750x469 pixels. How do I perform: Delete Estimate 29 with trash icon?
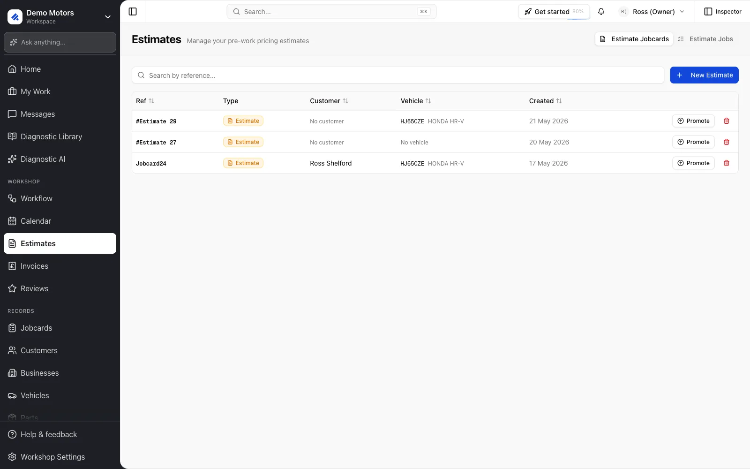[727, 121]
